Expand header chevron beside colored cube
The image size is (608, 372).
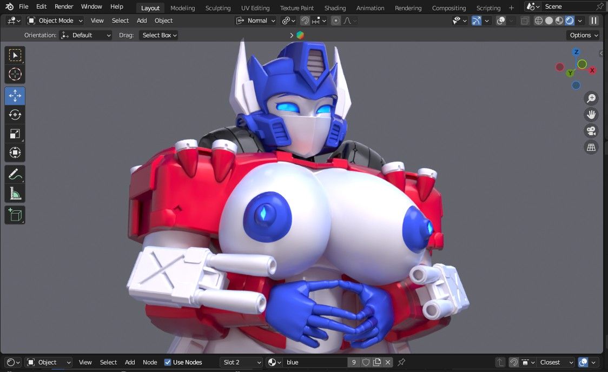(292, 35)
